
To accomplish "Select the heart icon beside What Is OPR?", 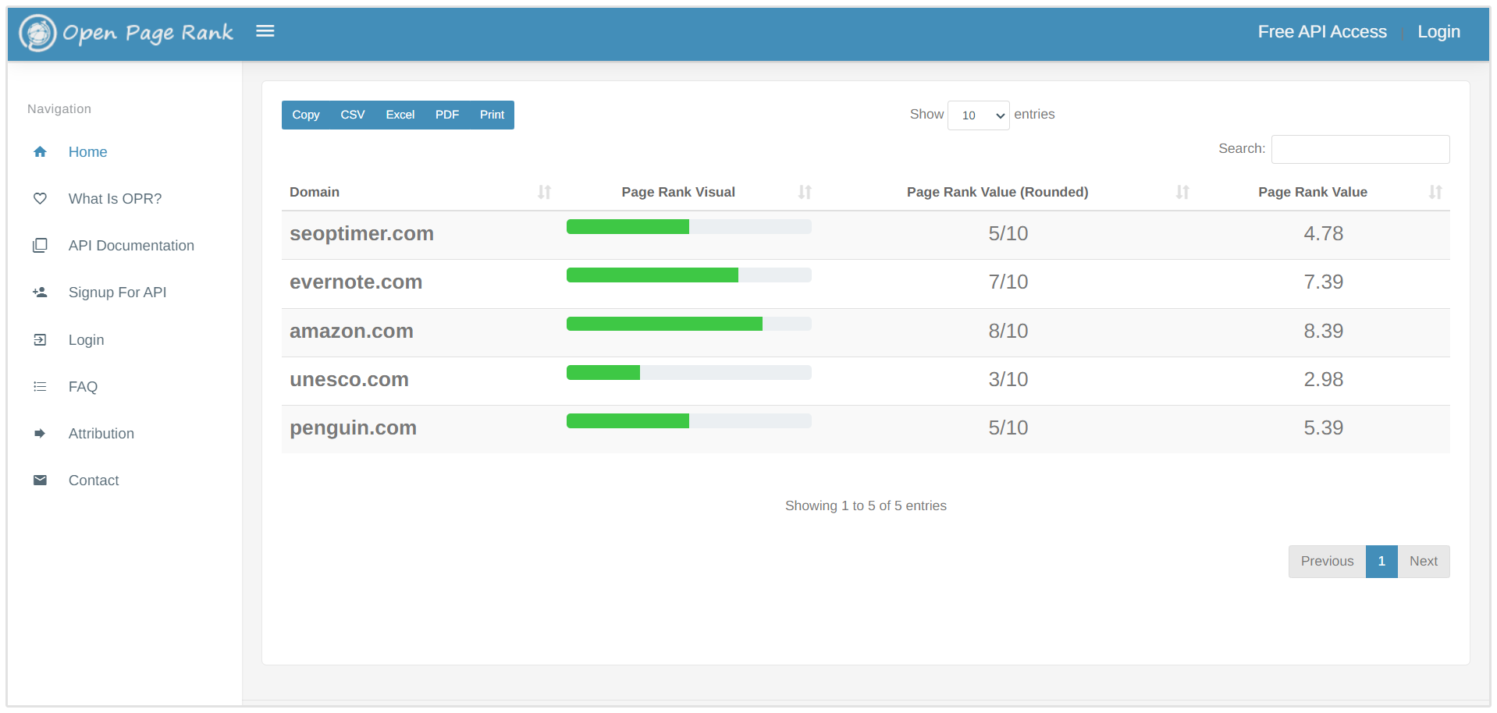I will pos(40,198).
